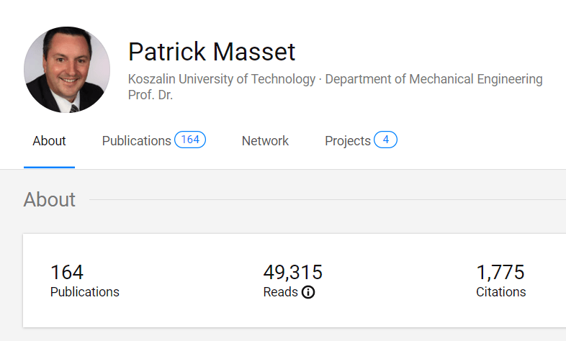Click the Prof. Dr. title text
The image size is (566, 341).
(151, 95)
